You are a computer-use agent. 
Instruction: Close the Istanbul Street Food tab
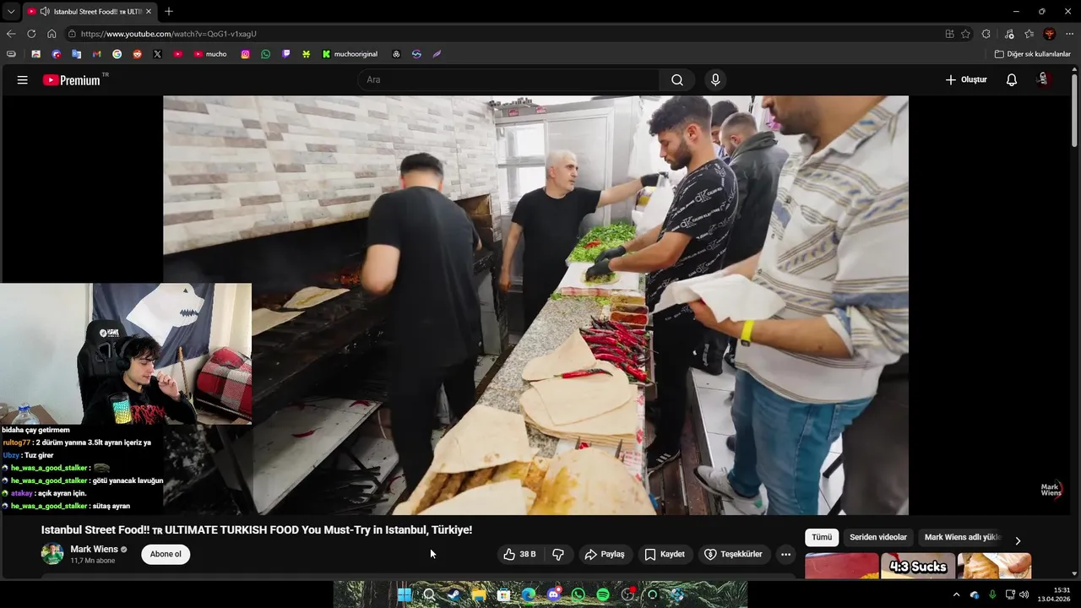(x=149, y=12)
